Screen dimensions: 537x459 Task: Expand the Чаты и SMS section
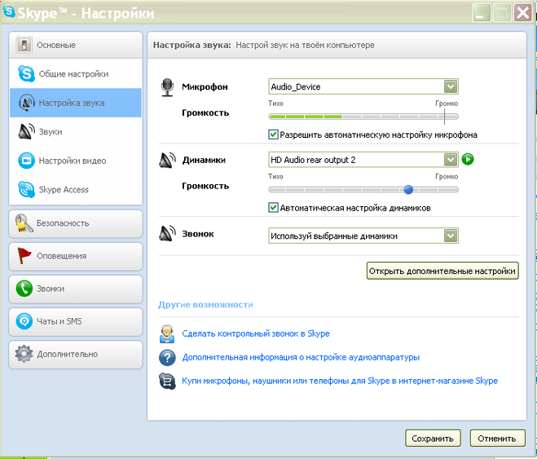[x=76, y=321]
